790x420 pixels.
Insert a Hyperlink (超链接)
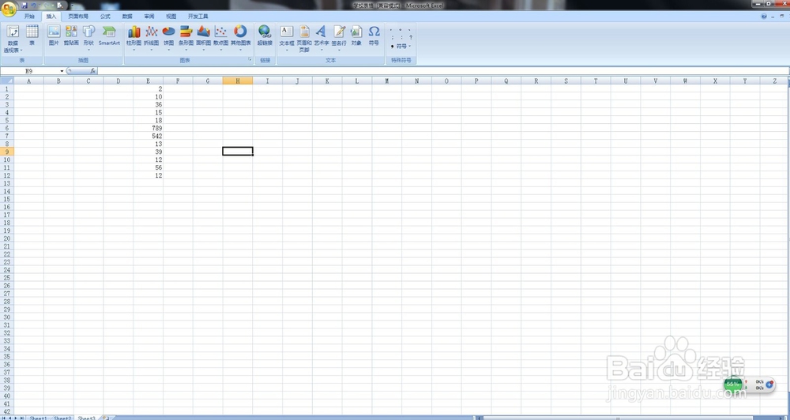(265, 36)
